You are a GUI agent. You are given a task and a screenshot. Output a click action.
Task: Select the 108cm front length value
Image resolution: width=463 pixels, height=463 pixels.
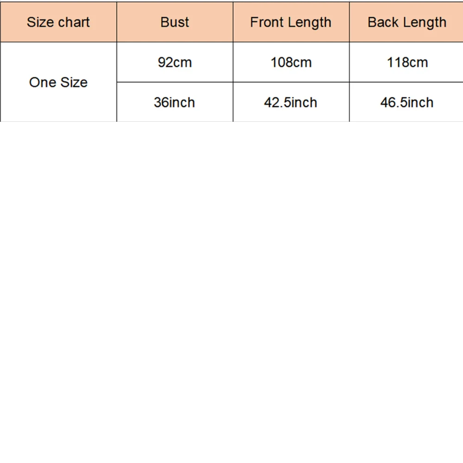(x=291, y=63)
